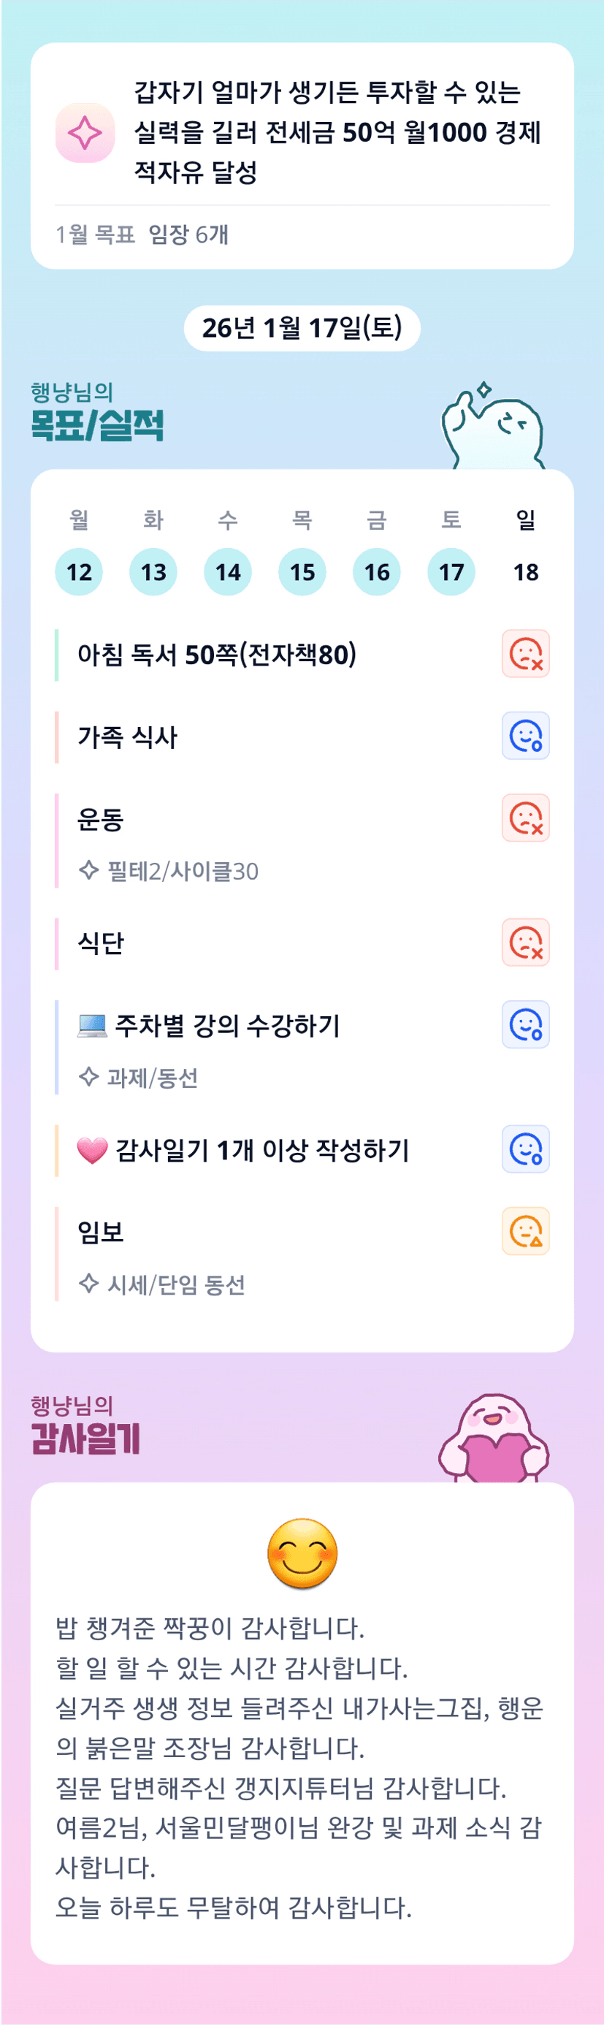This screenshot has width=604, height=2026.
Task: Open the 운동 goal item
Action: (x=101, y=820)
